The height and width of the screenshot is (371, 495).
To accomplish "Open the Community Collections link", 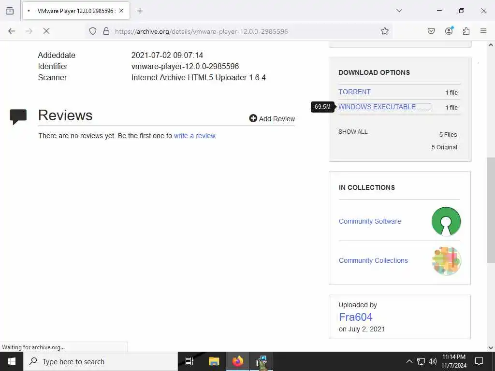I will click(373, 260).
